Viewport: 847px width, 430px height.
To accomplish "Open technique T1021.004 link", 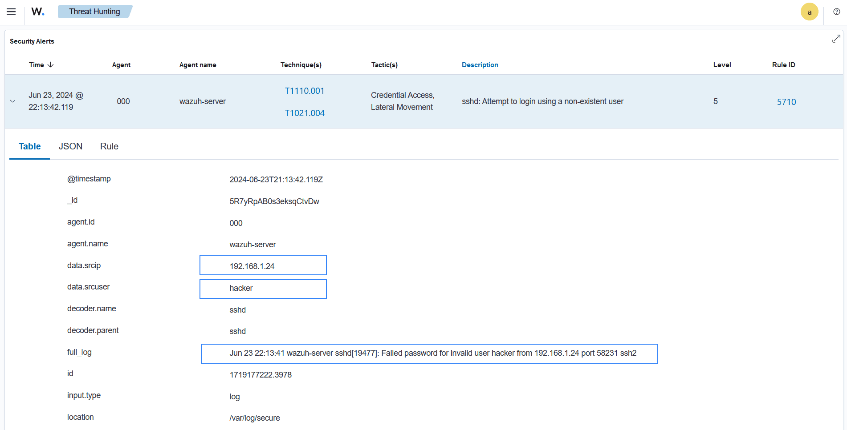I will (305, 113).
